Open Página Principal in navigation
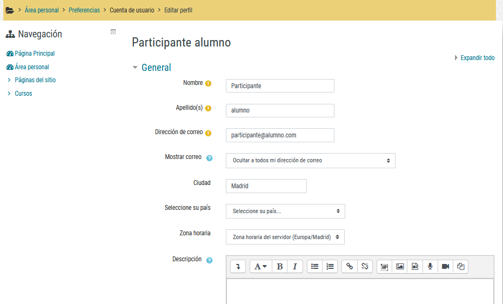This screenshot has height=304, width=503. [x=35, y=54]
